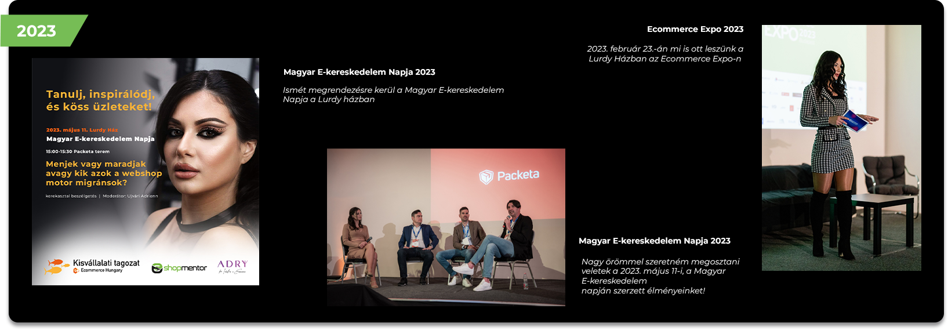Click the Kisvállalati tagozat logo on the poster

point(93,267)
